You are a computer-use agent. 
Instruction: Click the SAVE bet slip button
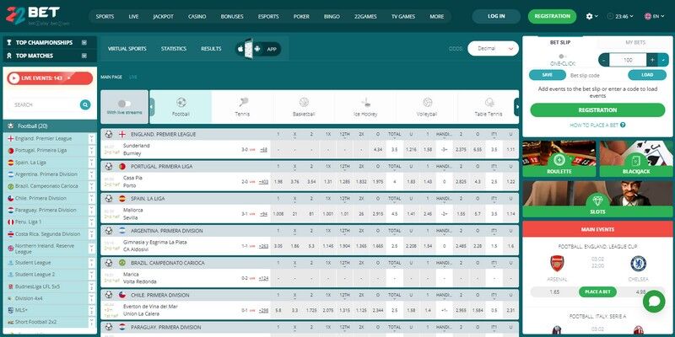click(547, 75)
